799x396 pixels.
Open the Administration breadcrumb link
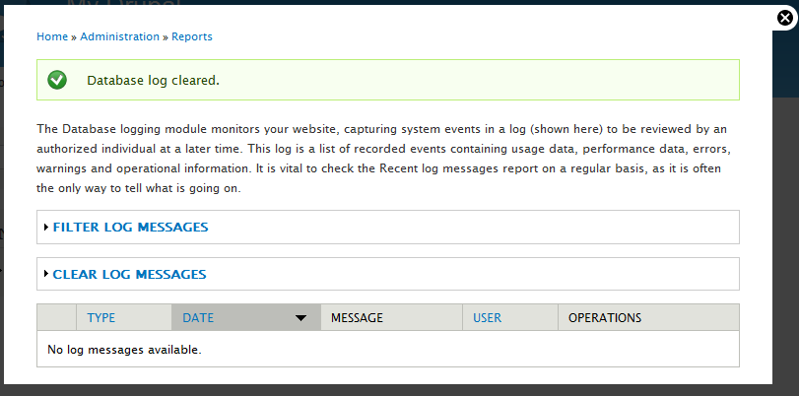coord(119,36)
